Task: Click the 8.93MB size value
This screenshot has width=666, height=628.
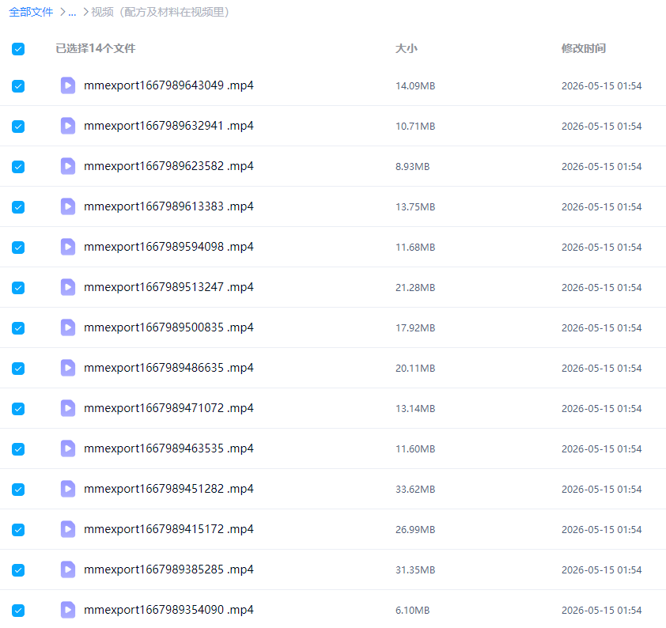Action: [412, 166]
